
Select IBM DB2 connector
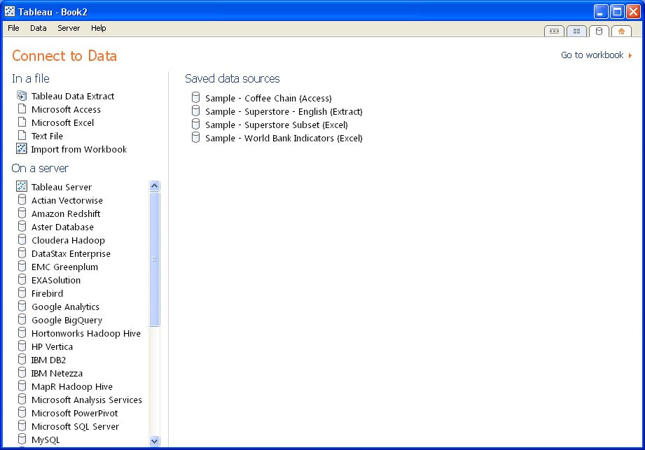(48, 360)
